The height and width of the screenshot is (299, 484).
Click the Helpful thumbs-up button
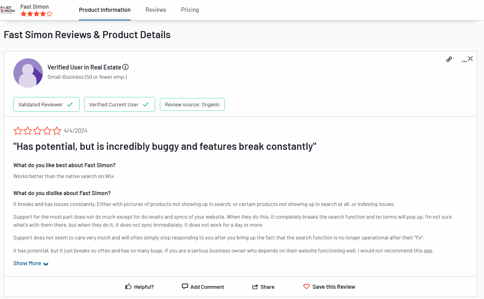pos(139,287)
